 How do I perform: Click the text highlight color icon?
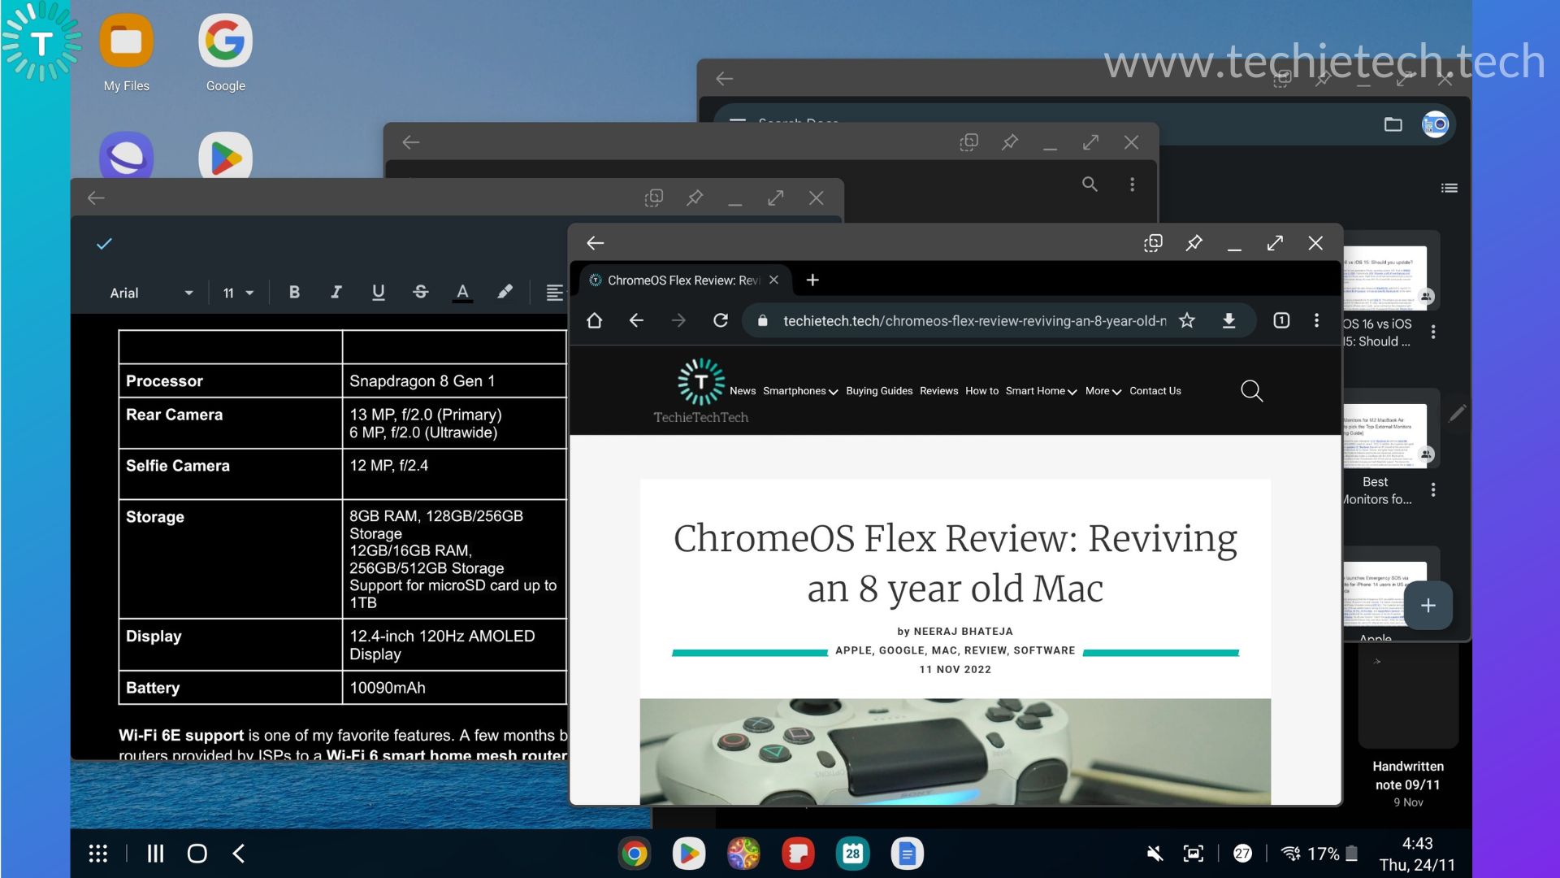pos(505,292)
